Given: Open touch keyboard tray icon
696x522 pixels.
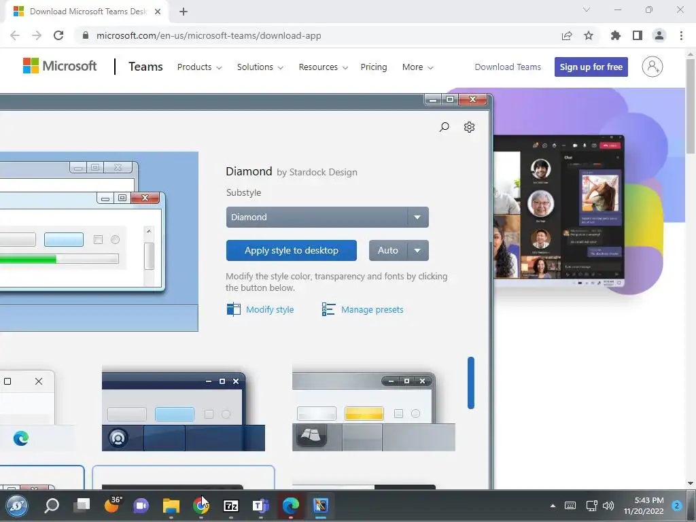Looking at the screenshot, I should tap(570, 506).
